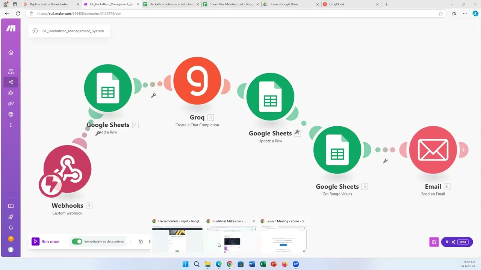
Task: Switch to GroqCloud tab
Action: [351, 4]
